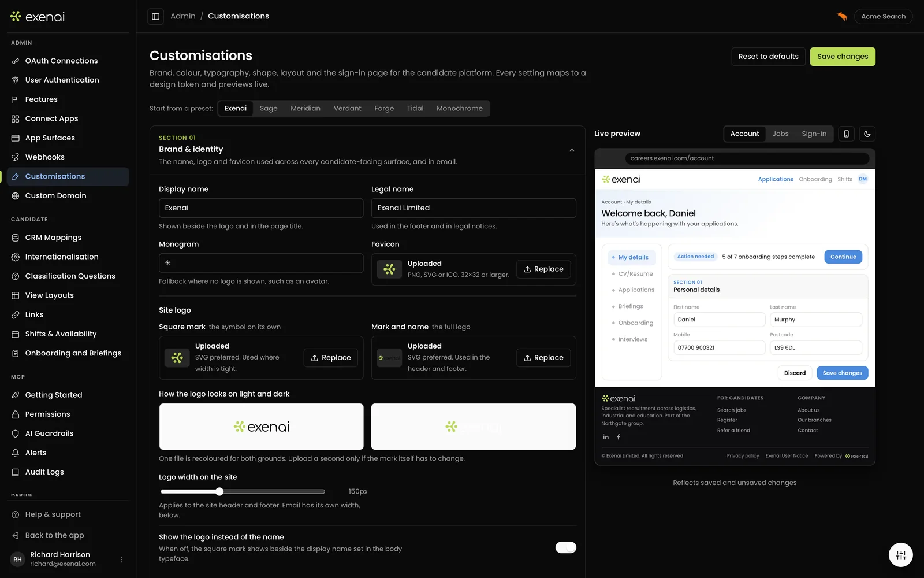Open Internationalisation settings
Screen dimensions: 924x578
pyautogui.click(x=68, y=257)
